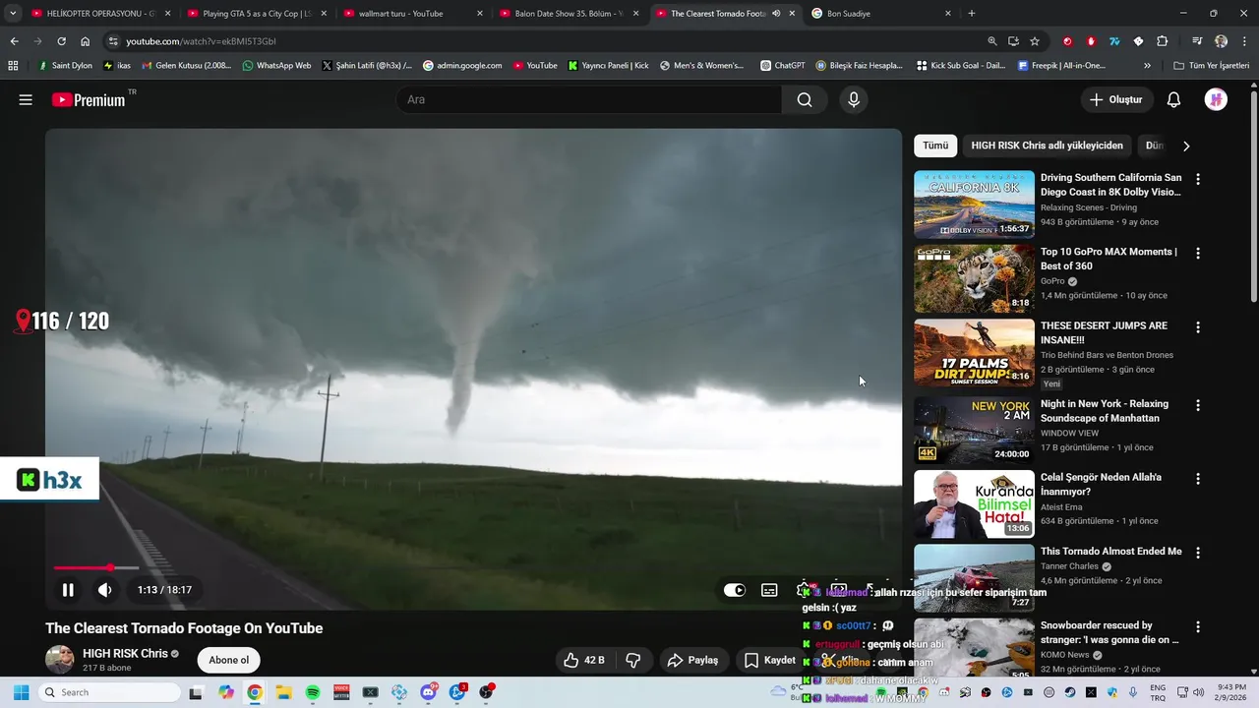Open the apps grid in bookmarks bar
Image resolution: width=1259 pixels, height=708 pixels.
tap(13, 66)
